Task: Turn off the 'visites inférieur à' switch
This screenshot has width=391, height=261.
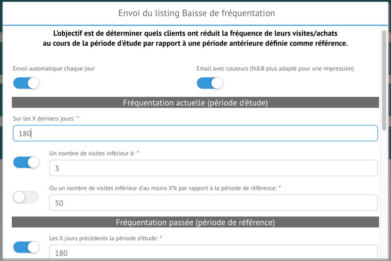Action: [x=26, y=162]
